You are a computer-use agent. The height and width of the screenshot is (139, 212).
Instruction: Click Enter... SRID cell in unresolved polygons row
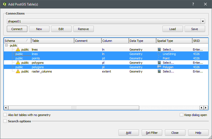coord(198,63)
